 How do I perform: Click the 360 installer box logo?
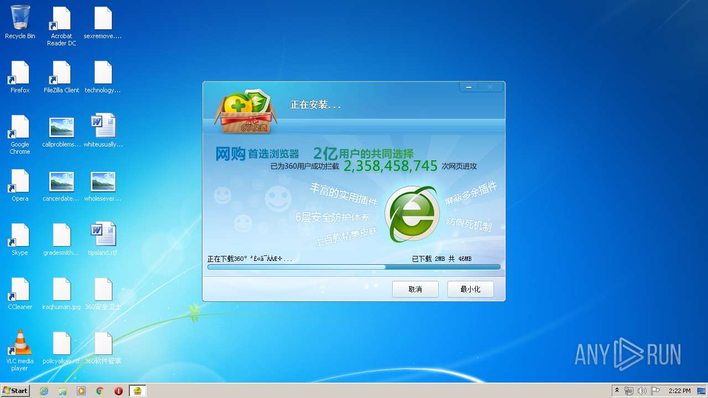246,112
